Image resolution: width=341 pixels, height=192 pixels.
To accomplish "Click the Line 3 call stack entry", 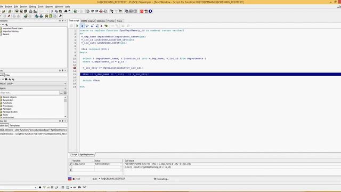I will point(148,167).
